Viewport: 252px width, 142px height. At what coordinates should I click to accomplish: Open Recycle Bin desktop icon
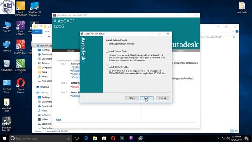click(7, 65)
